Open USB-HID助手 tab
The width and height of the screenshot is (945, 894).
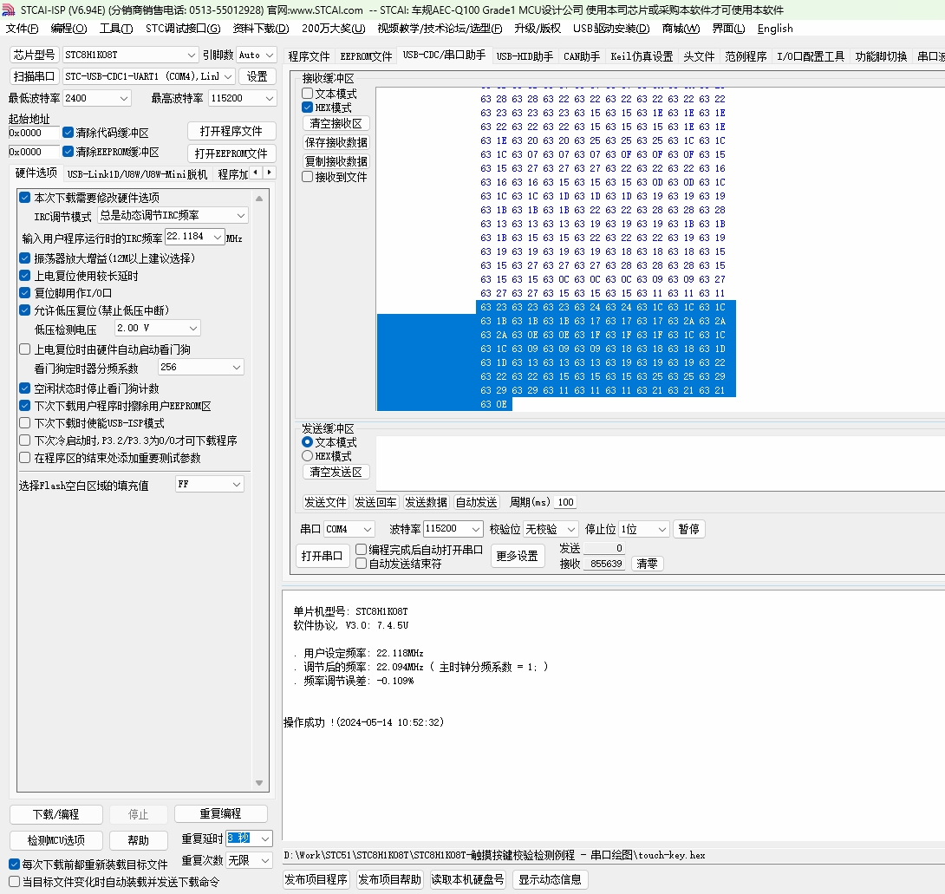click(525, 56)
